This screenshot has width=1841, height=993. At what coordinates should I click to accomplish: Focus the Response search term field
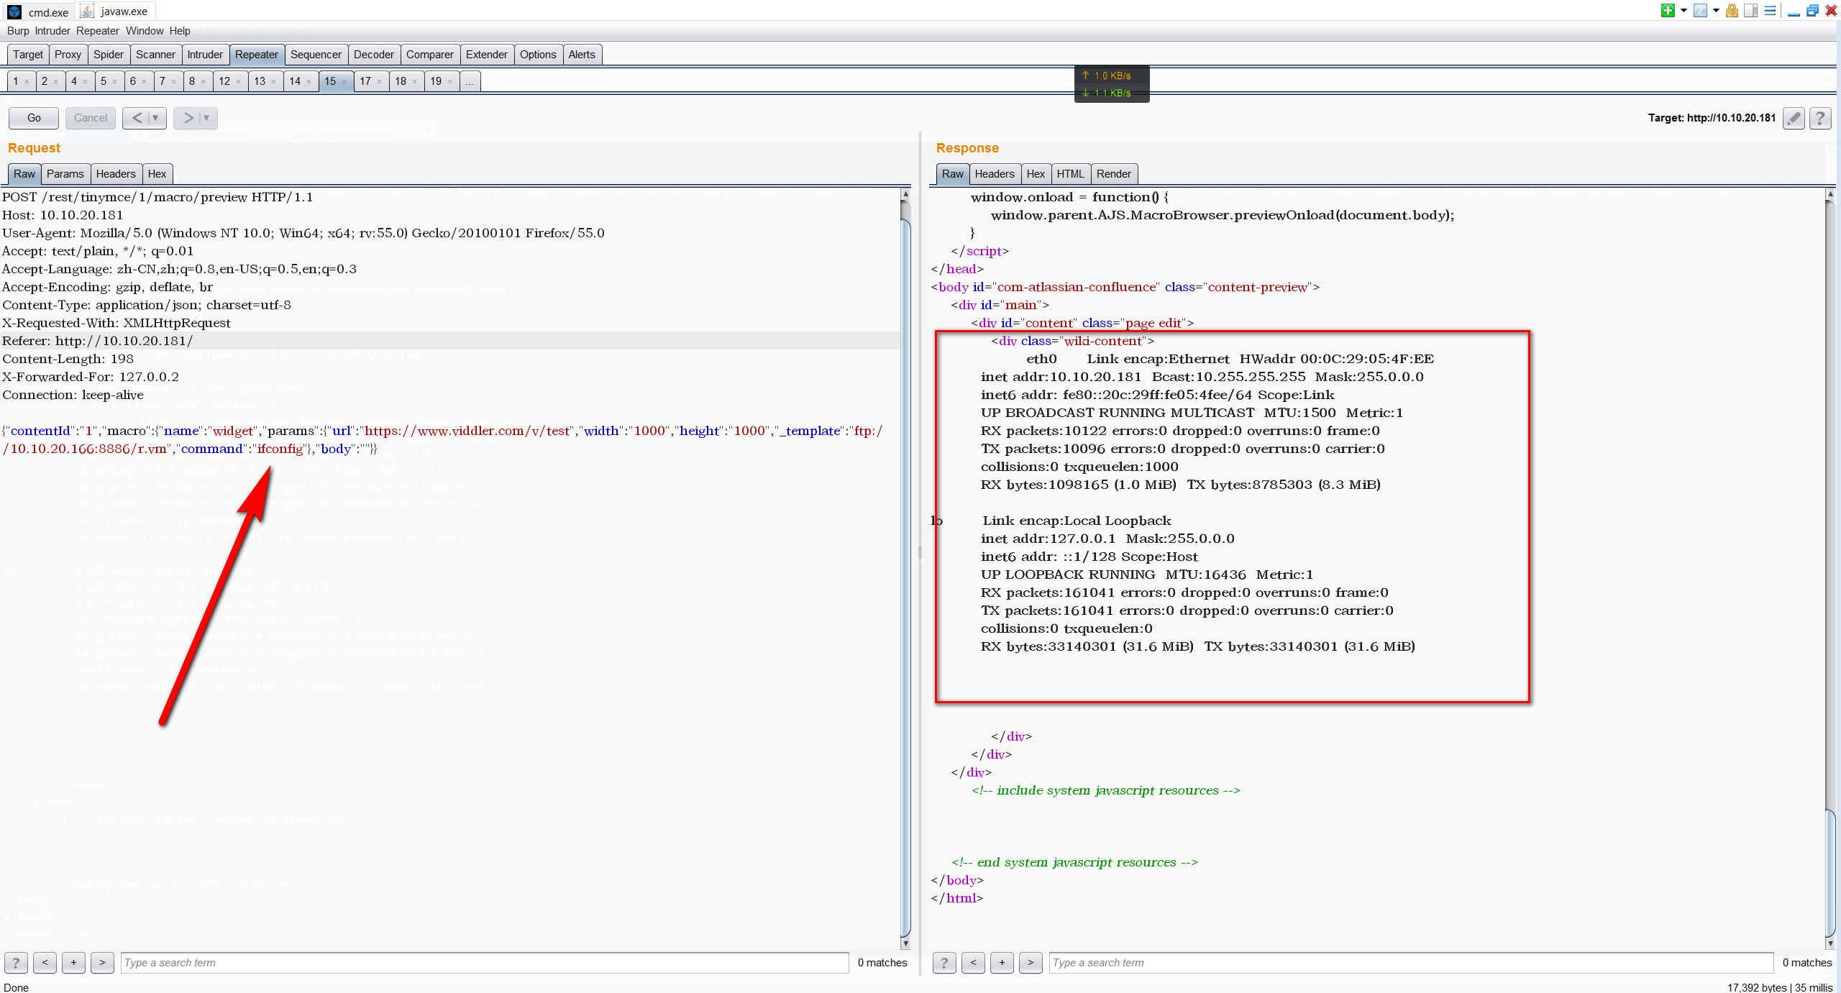(1411, 963)
